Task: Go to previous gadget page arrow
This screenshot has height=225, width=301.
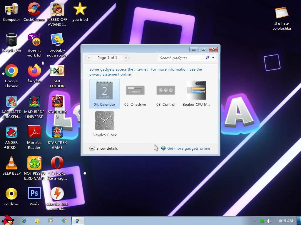Action: 89,58
